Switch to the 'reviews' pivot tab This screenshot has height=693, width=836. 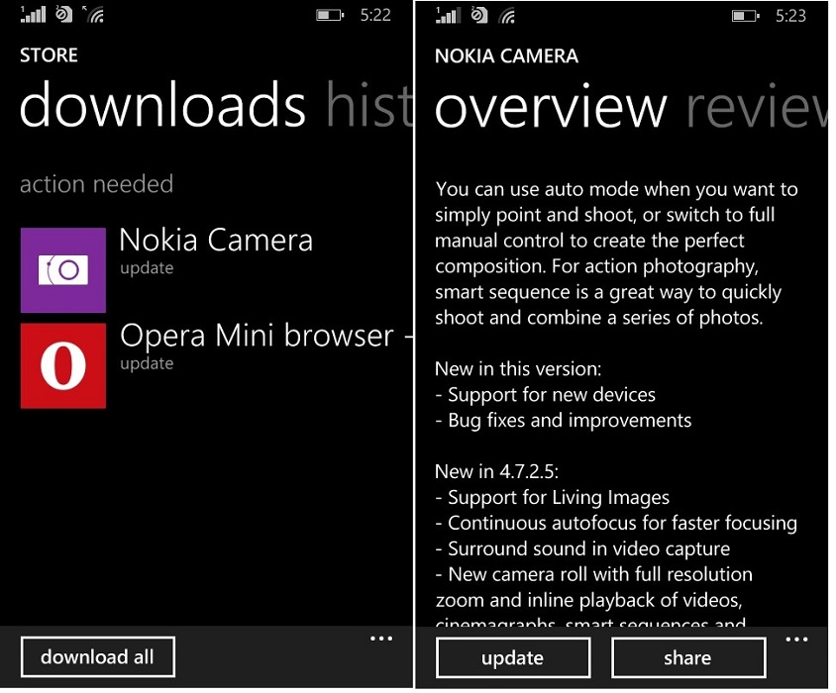(x=757, y=106)
